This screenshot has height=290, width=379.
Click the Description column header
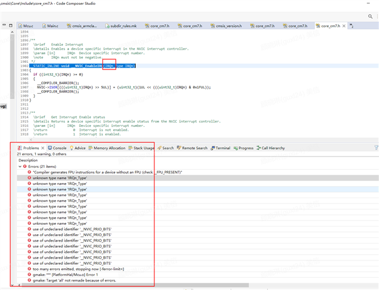tap(28, 160)
